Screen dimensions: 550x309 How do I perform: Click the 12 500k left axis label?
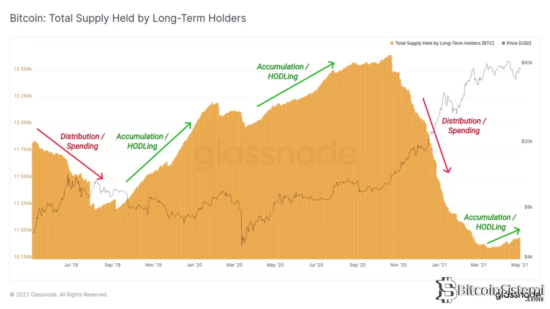pos(23,69)
